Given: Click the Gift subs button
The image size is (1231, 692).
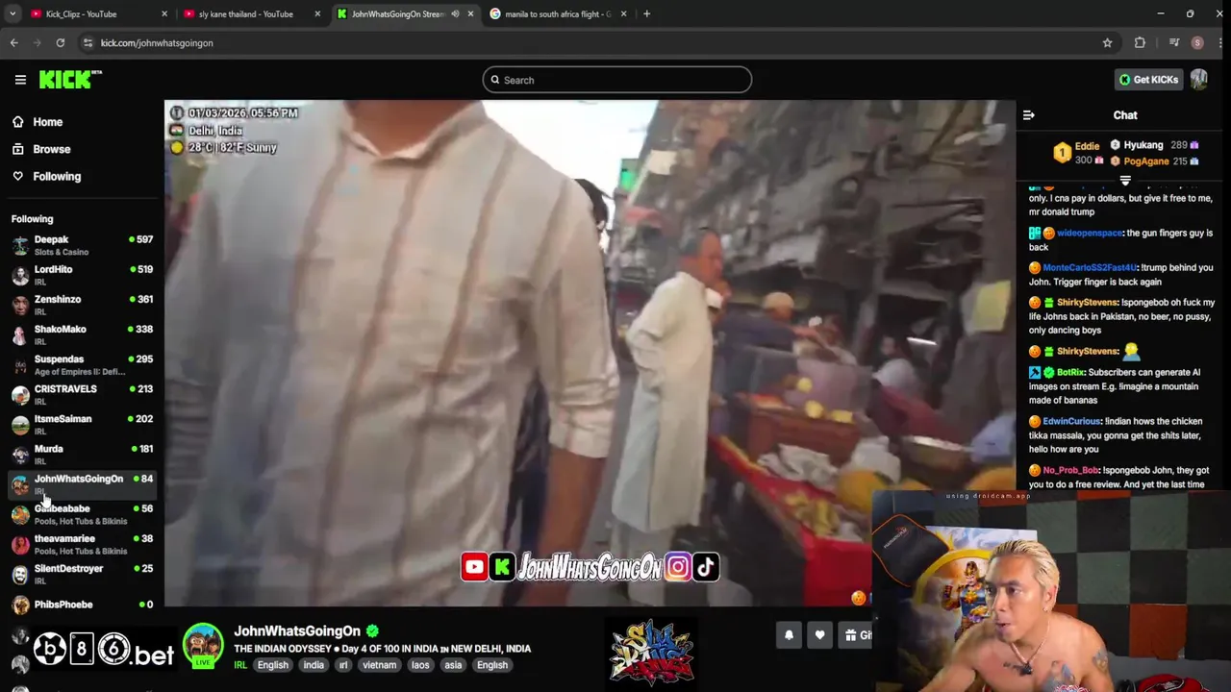Looking at the screenshot, I should pyautogui.click(x=856, y=634).
